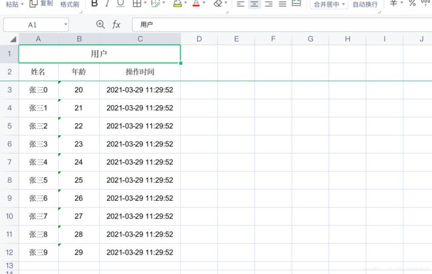This screenshot has height=274, width=432.
Task: Click the timestamp cell in row 4
Action: [x=140, y=108]
